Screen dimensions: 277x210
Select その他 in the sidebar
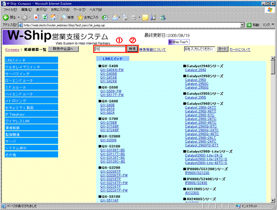click(x=31, y=155)
